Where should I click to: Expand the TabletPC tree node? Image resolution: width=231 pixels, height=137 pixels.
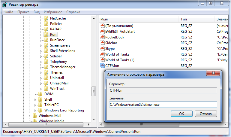point(35,105)
